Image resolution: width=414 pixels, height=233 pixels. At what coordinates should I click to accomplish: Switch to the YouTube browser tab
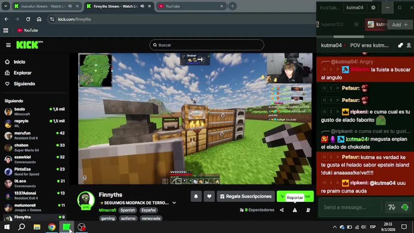point(188,6)
